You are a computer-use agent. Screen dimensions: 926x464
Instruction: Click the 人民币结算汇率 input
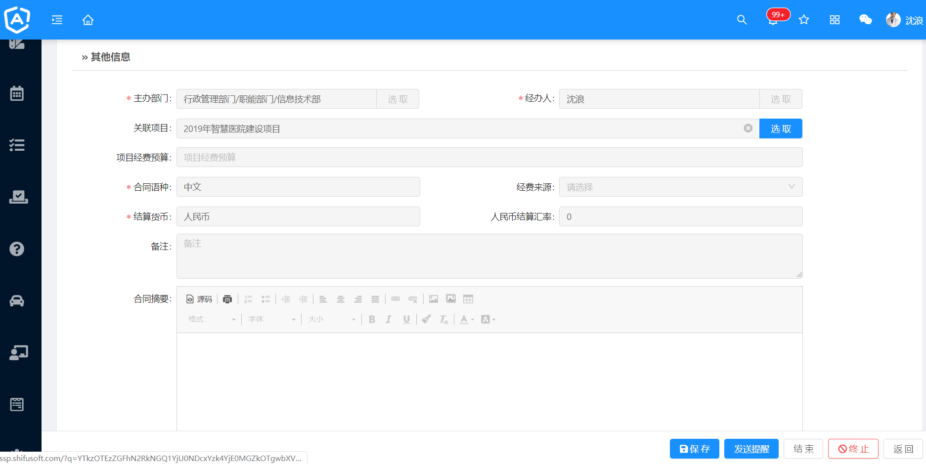(681, 216)
